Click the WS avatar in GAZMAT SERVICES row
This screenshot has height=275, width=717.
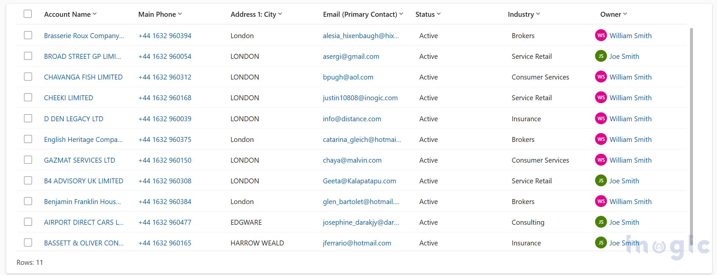tap(601, 160)
